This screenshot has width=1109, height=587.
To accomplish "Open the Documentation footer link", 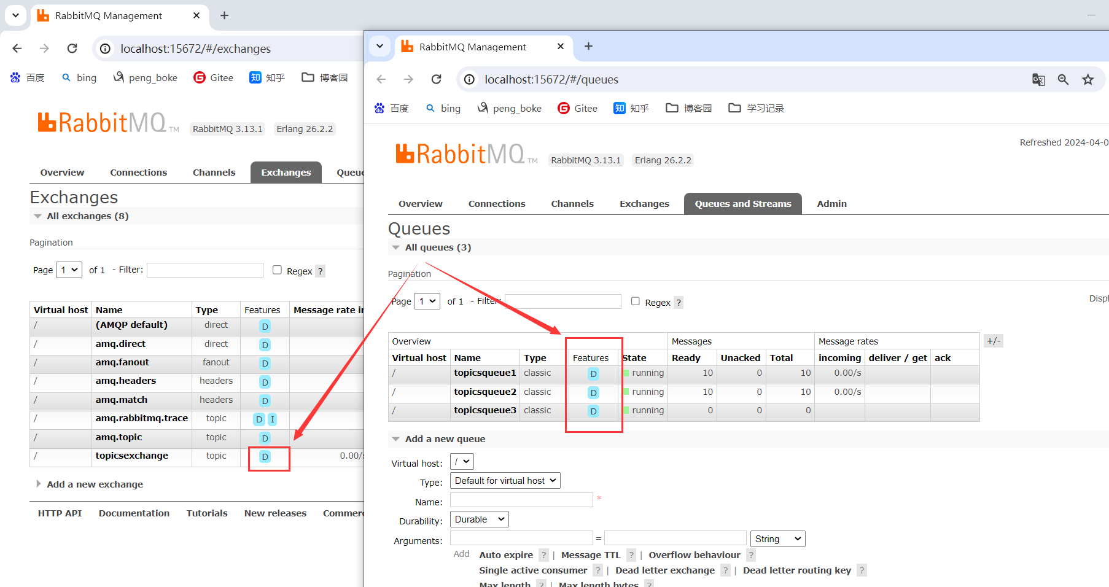I will tap(134, 513).
